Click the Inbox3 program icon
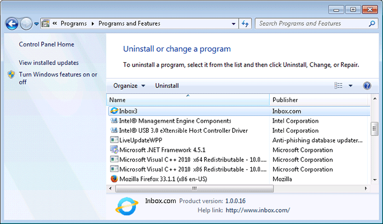 tap(114, 111)
